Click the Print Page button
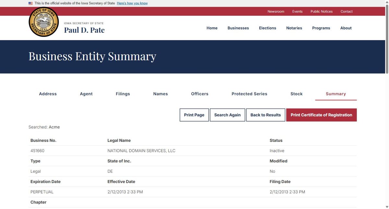The width and height of the screenshot is (389, 209). tap(194, 115)
